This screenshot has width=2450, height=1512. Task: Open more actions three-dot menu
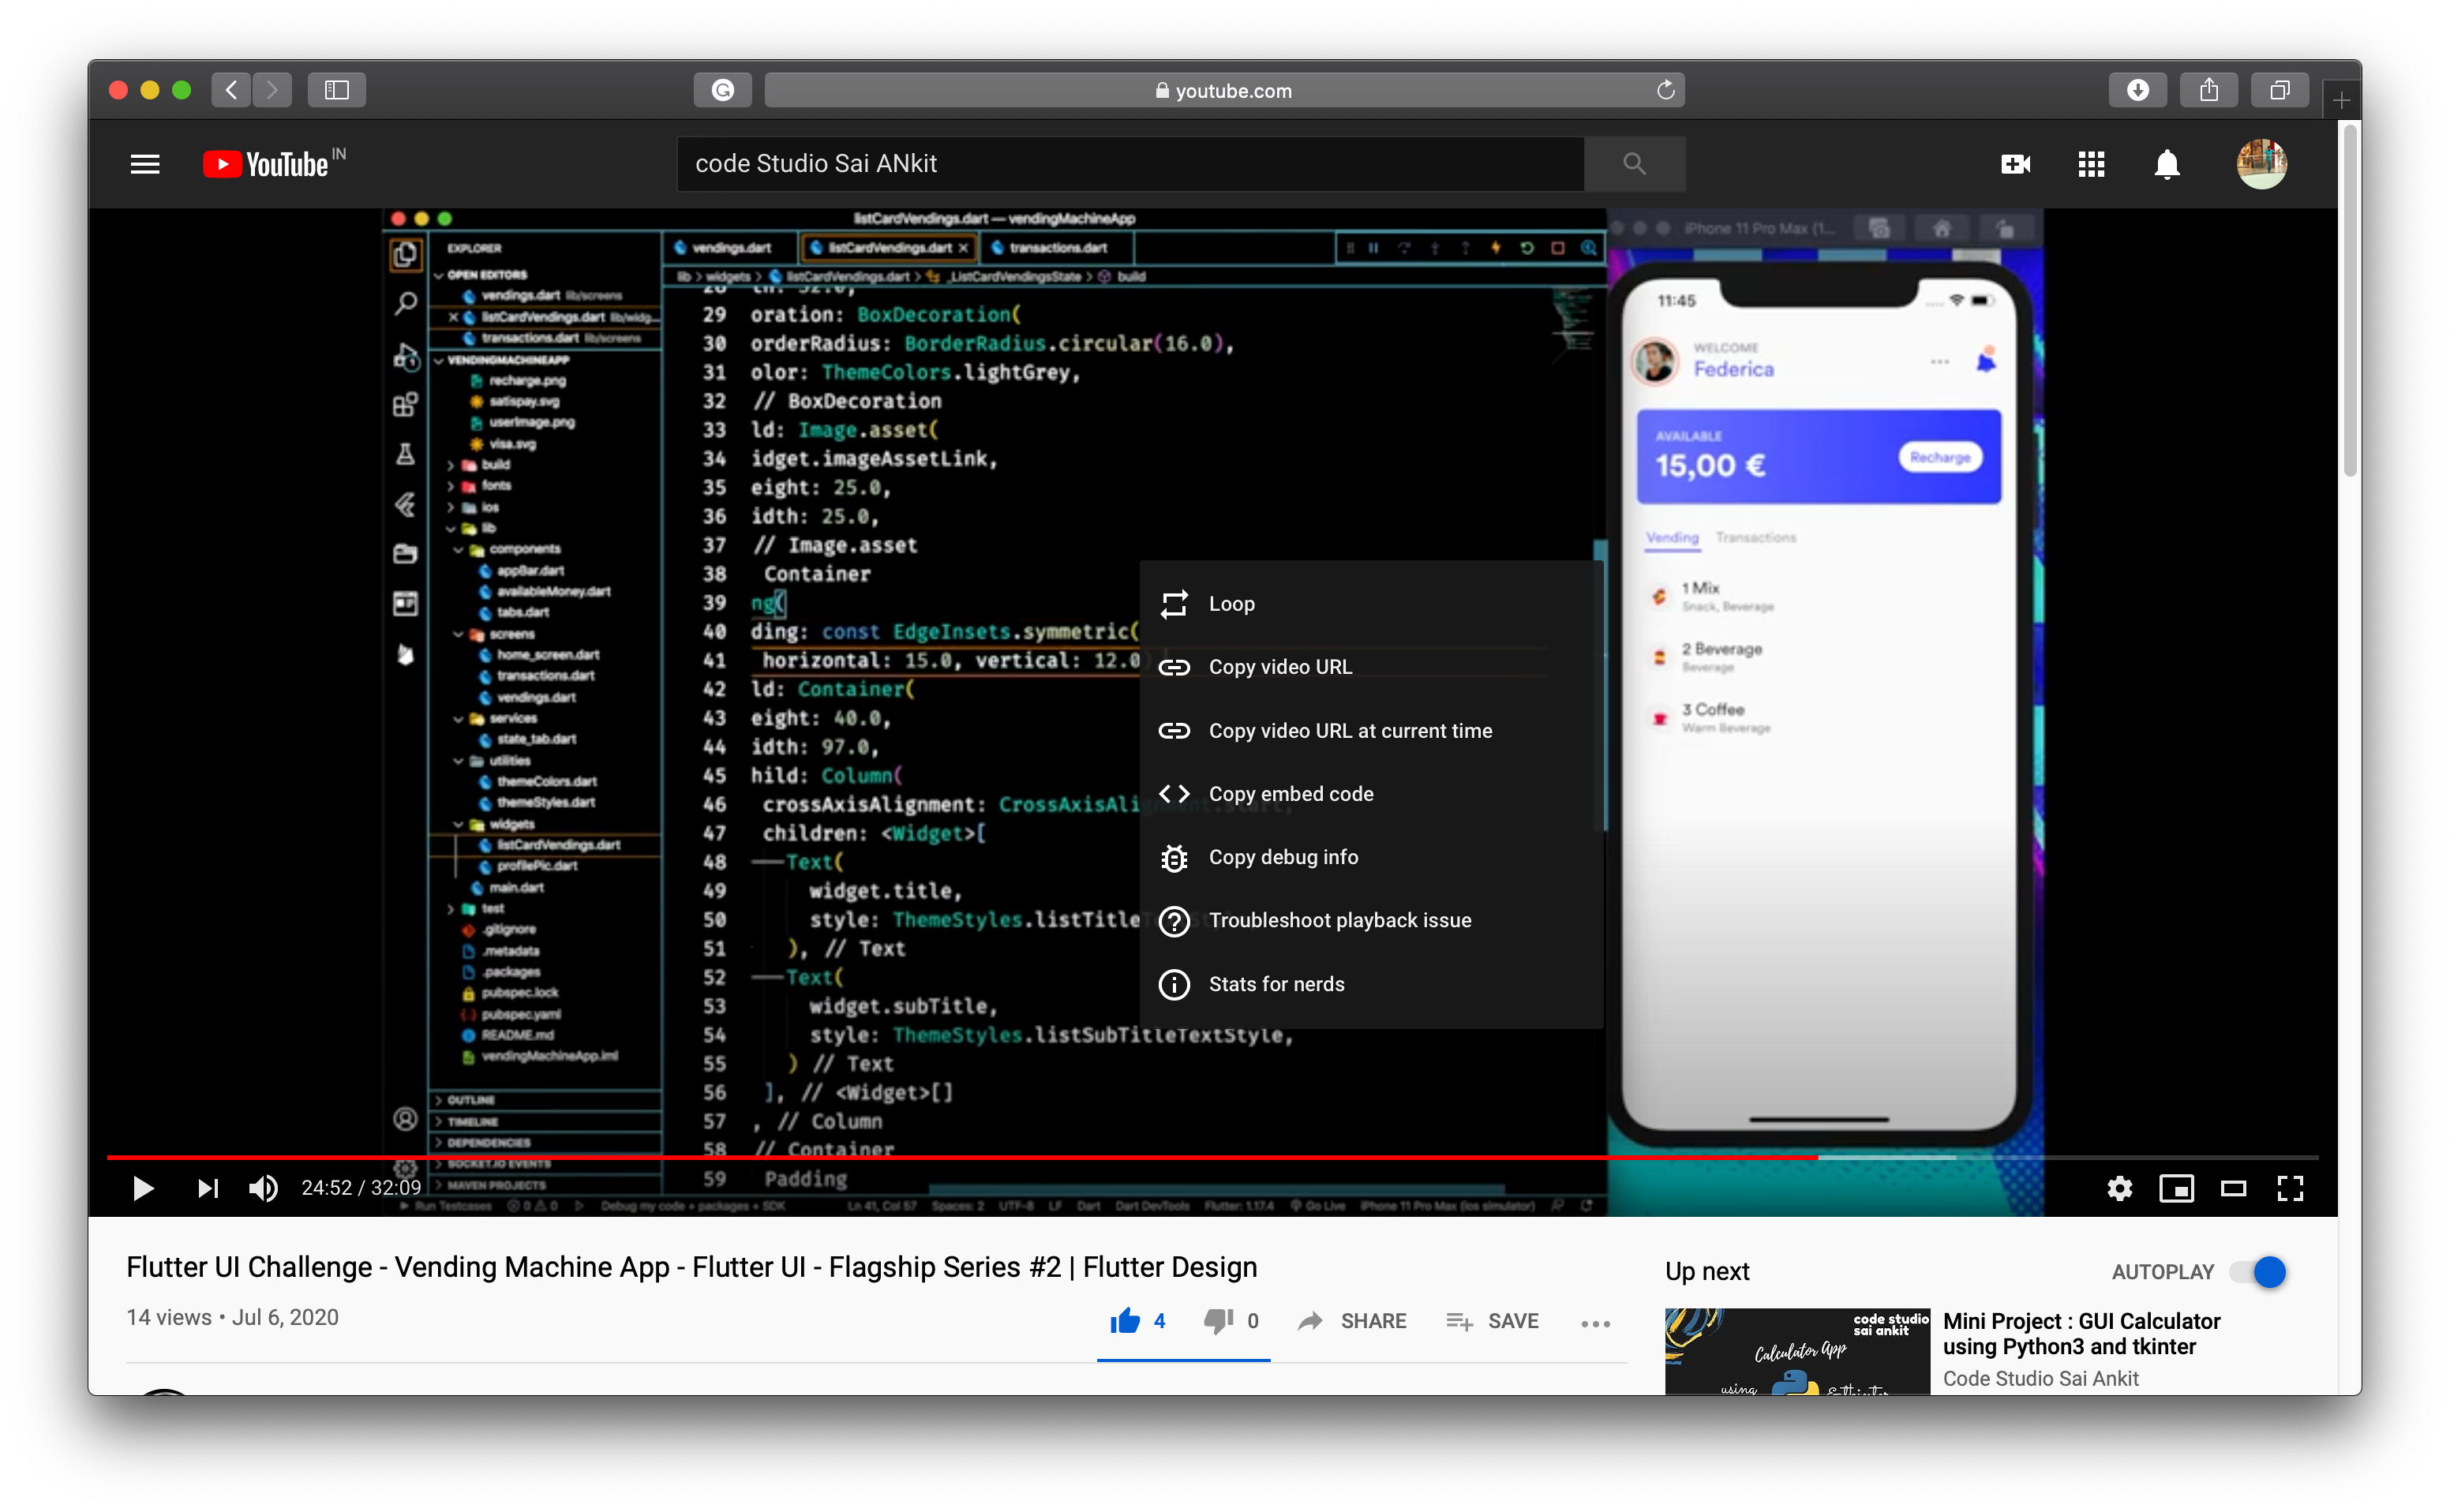[1595, 1323]
